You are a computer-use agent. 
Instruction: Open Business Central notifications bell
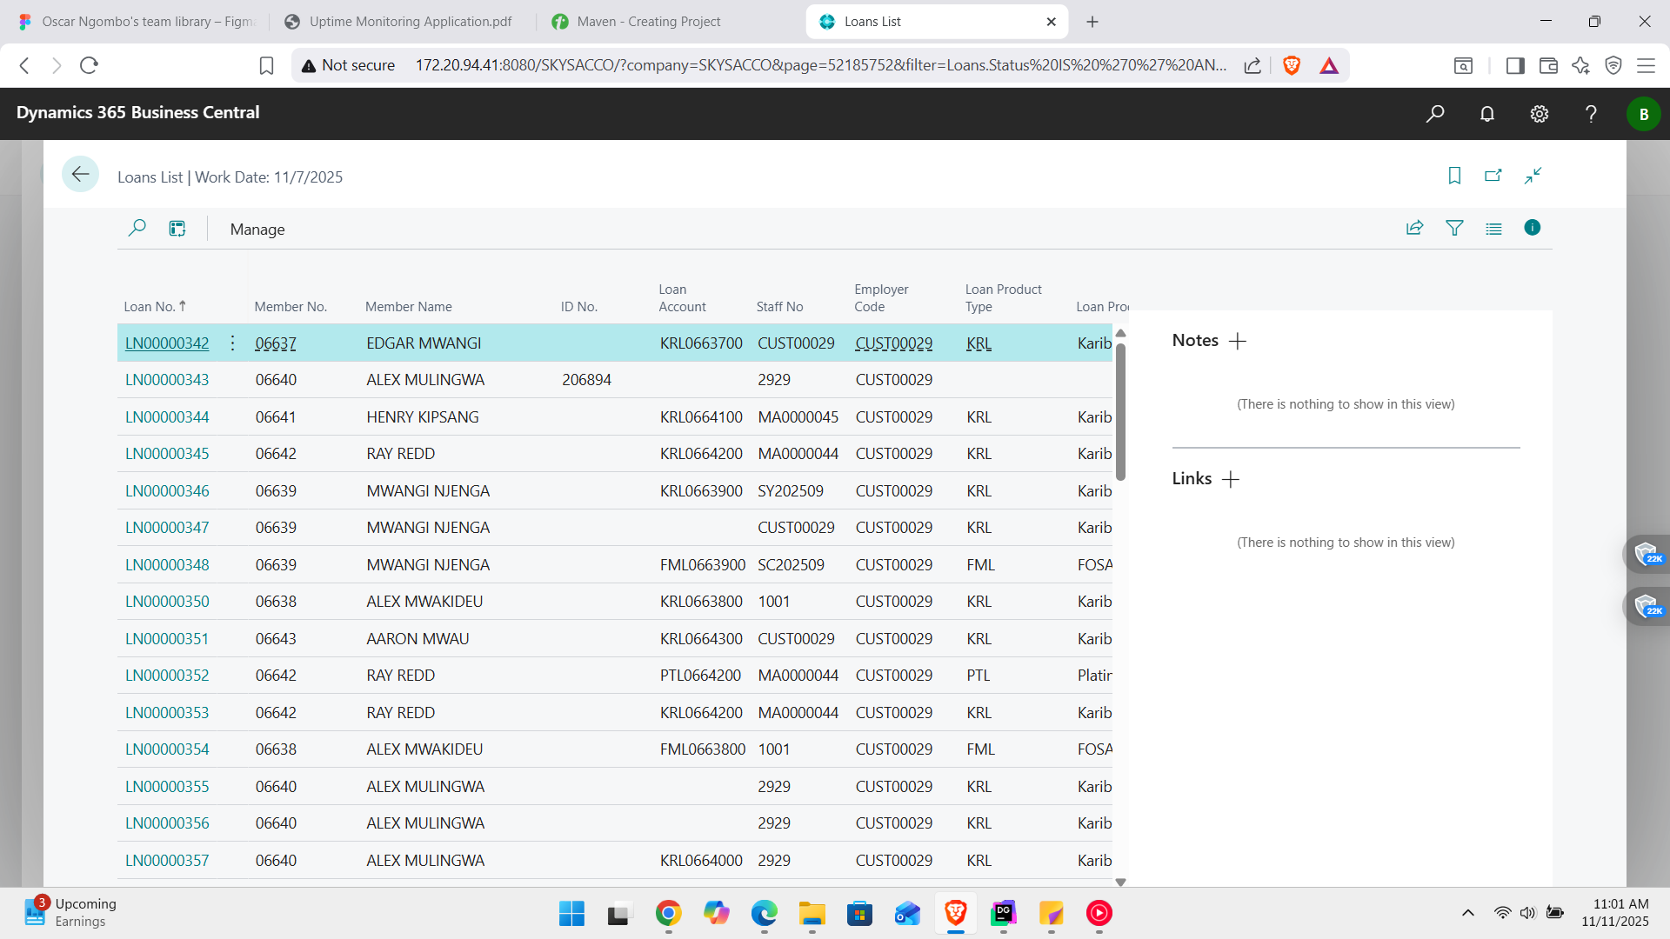click(x=1486, y=113)
